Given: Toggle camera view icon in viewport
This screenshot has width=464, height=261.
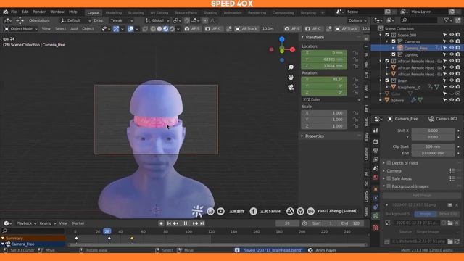Looking at the screenshot, I should click(x=291, y=87).
